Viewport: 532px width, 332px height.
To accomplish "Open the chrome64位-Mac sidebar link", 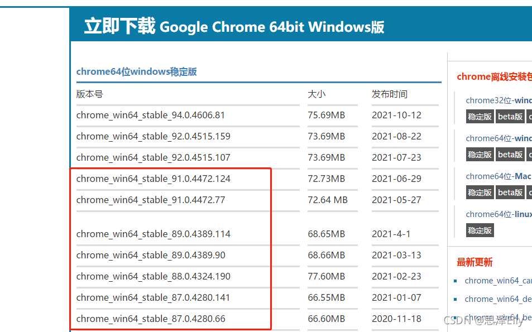I will [x=499, y=176].
